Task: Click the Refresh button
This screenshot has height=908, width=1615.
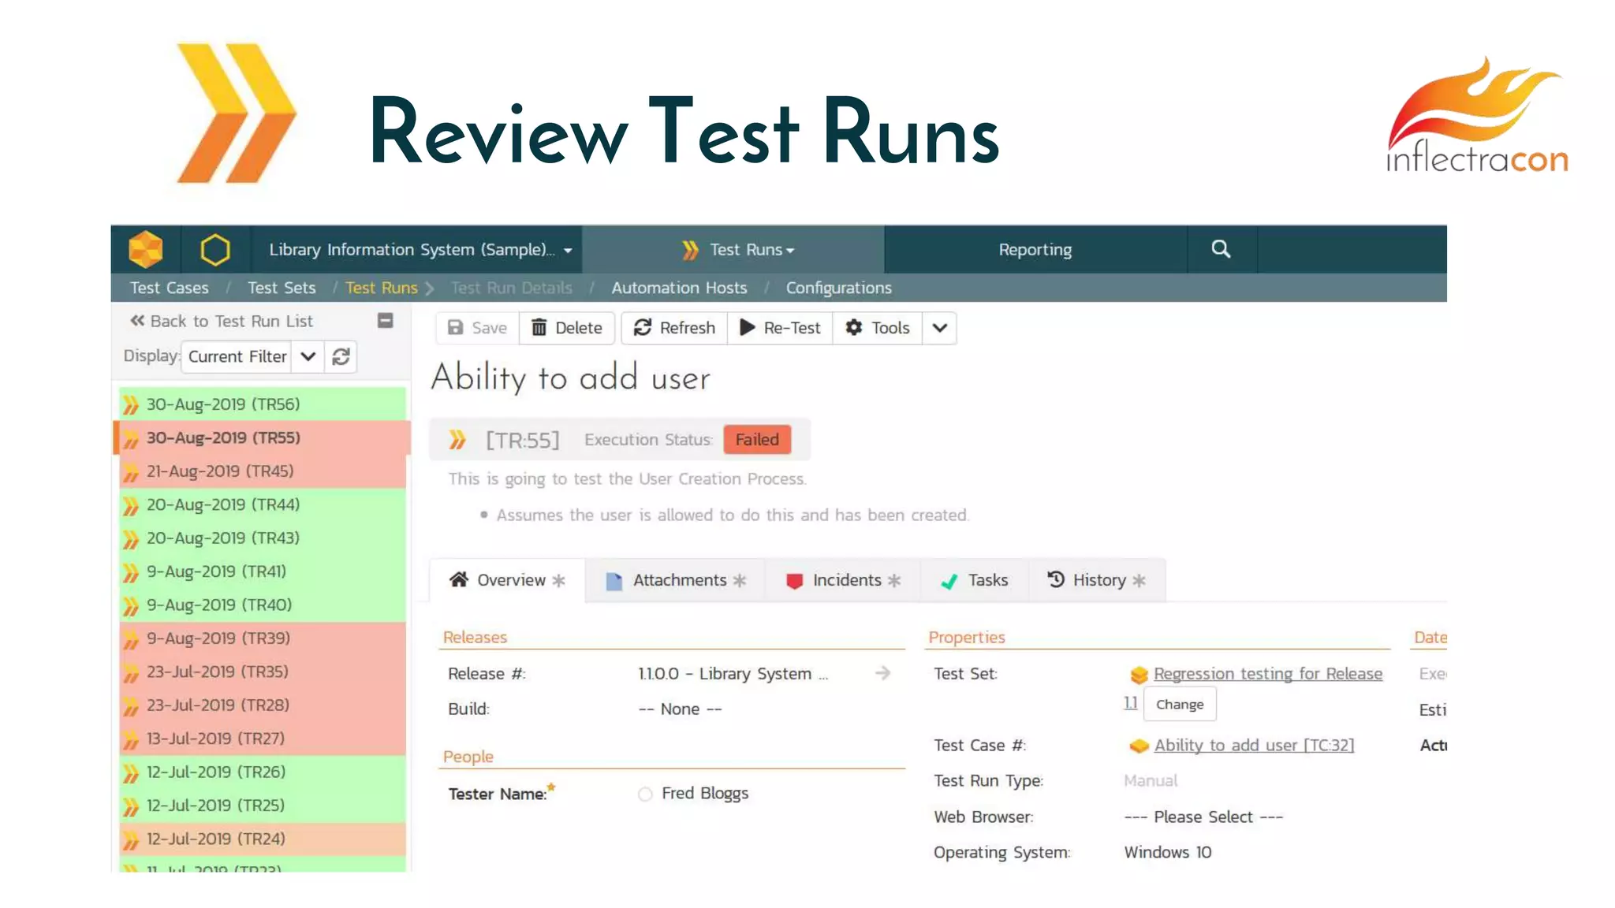Action: tap(674, 328)
